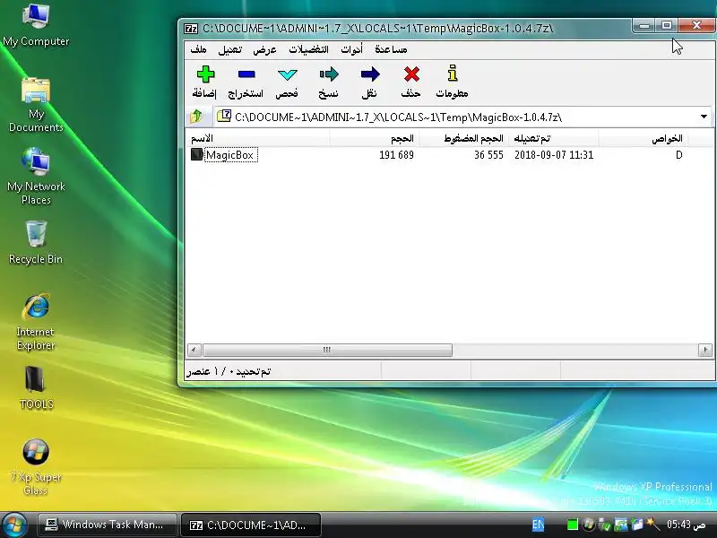The image size is (717, 538).
Task: Select the Internet Explorer desktop shortcut
Action: 36,322
